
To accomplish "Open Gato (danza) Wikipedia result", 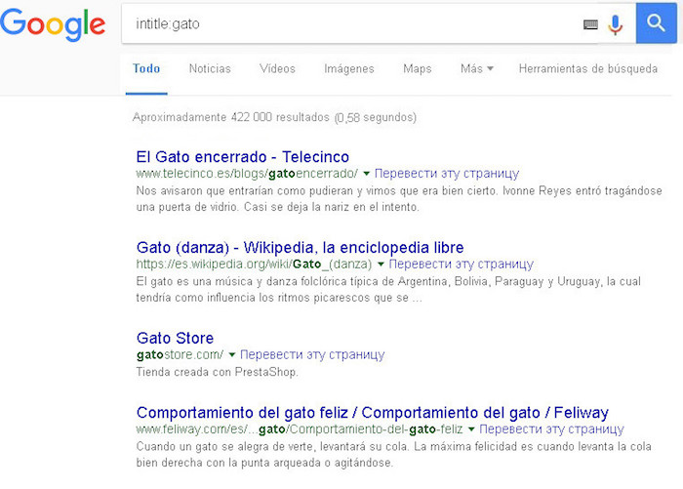I will coord(300,247).
